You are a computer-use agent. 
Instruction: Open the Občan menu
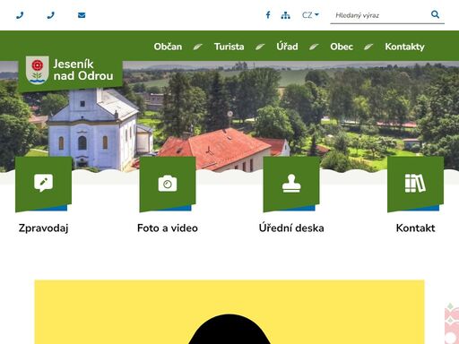tap(168, 47)
